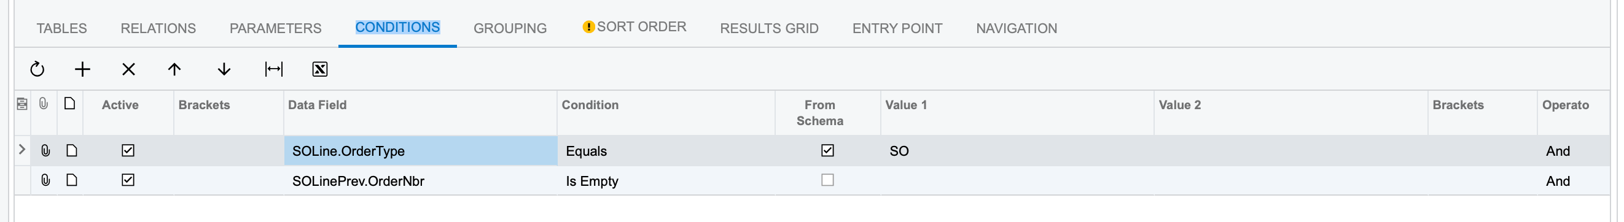The width and height of the screenshot is (1624, 222).
Task: Open attachments for the SOLine.OrderType row
Action: click(x=45, y=151)
